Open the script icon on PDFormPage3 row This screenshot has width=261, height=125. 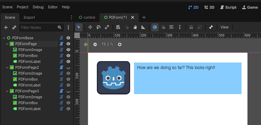pos(61,91)
